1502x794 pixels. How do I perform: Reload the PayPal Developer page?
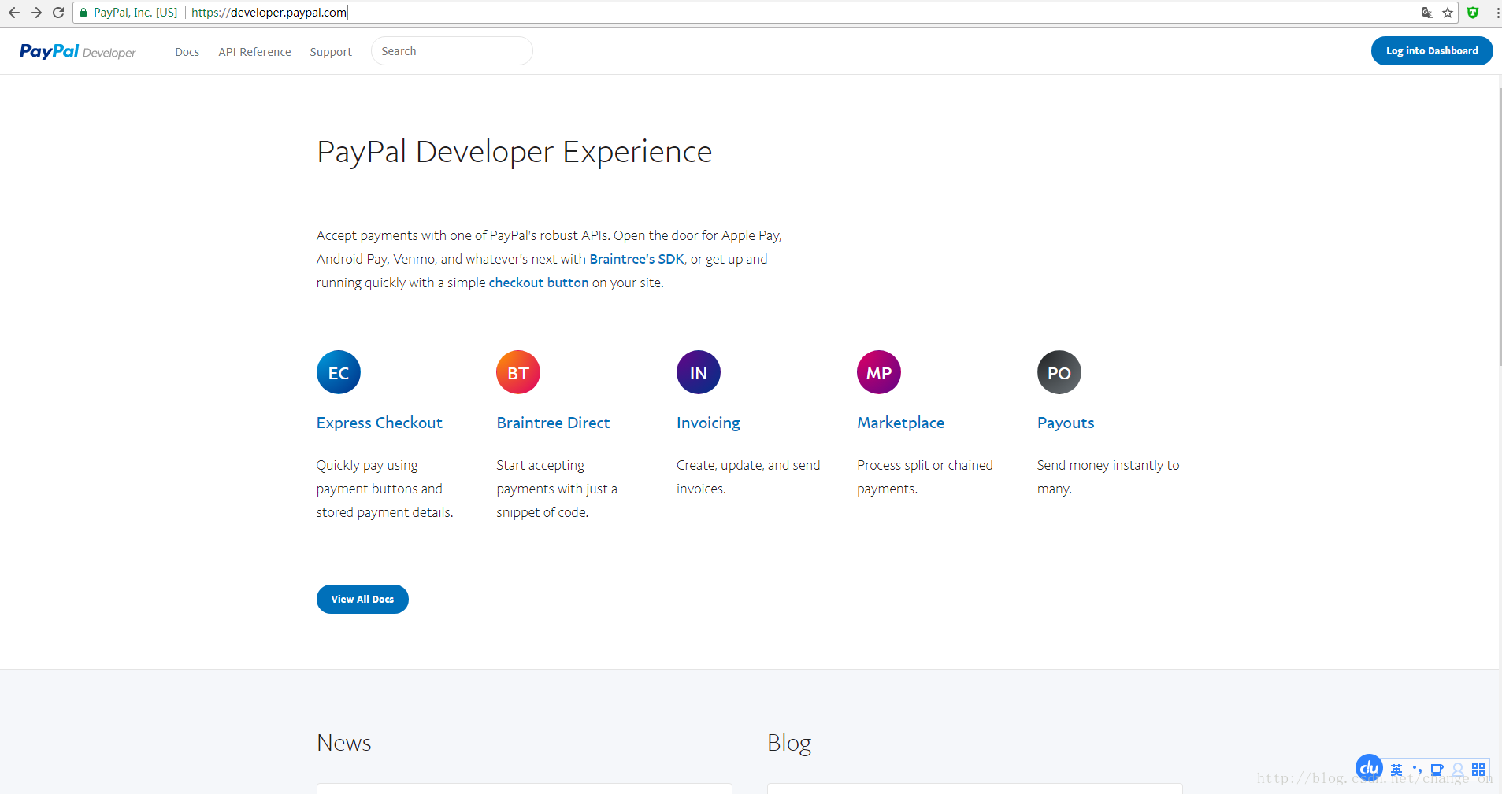pos(58,13)
